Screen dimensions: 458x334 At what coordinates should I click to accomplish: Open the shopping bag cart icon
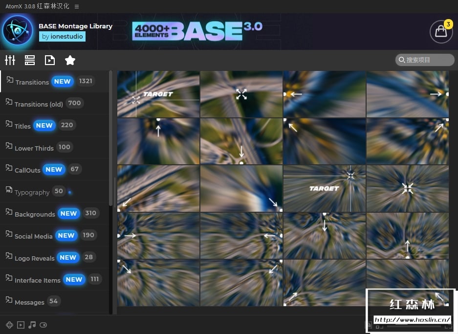(x=441, y=32)
